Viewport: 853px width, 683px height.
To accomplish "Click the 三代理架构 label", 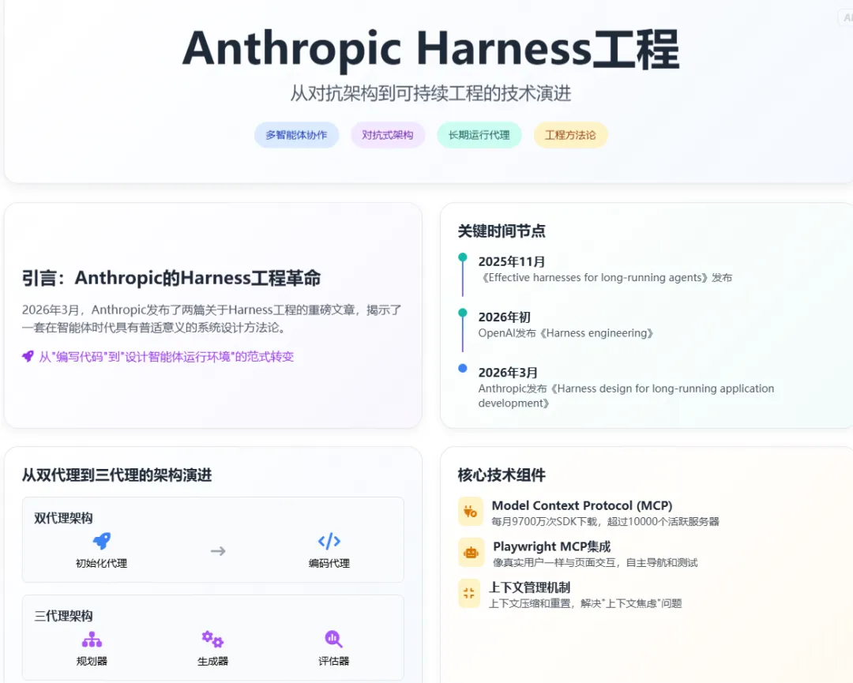I will 64,616.
